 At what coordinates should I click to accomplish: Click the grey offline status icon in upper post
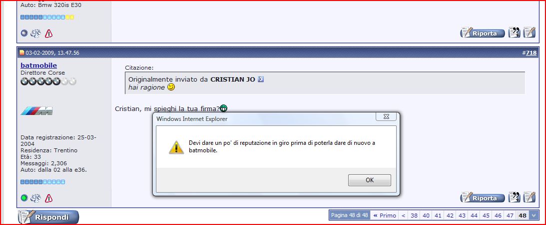[x=24, y=33]
